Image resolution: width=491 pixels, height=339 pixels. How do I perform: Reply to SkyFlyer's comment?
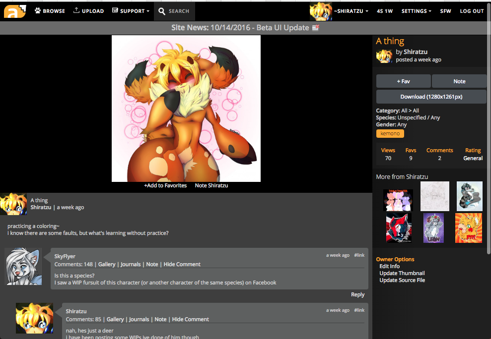tap(357, 294)
